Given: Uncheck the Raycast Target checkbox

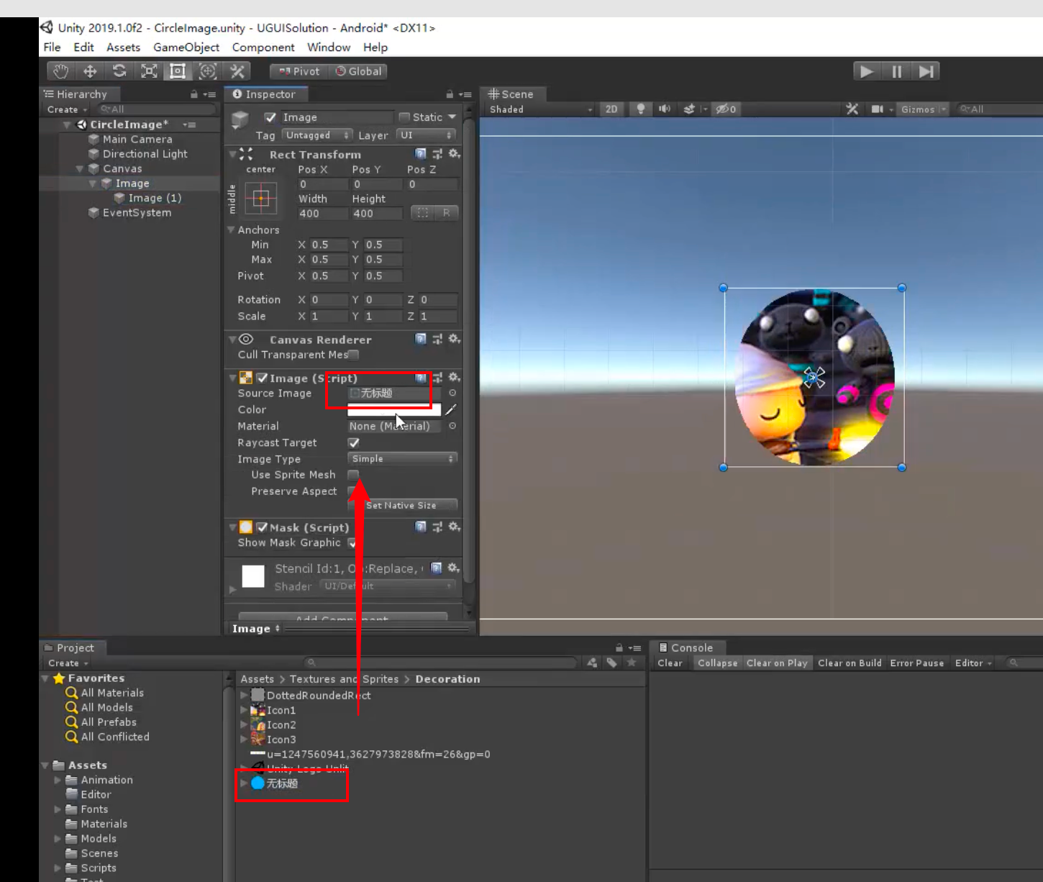Looking at the screenshot, I should coord(353,443).
